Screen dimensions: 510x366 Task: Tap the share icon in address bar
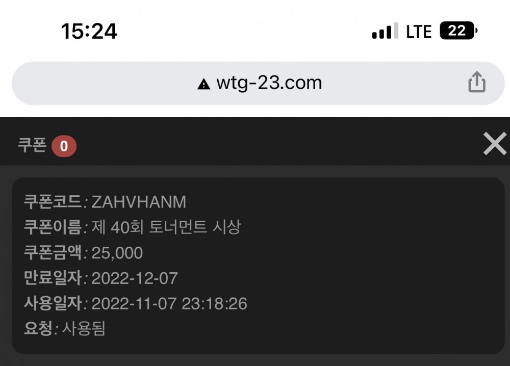coord(476,83)
